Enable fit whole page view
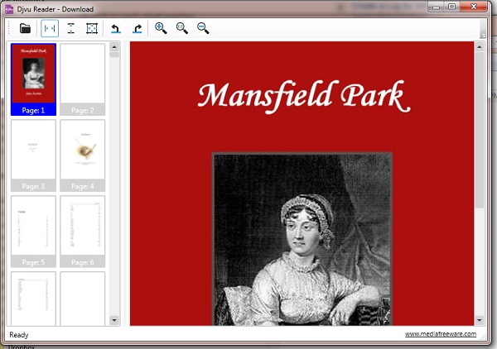The image size is (497, 349). [92, 28]
